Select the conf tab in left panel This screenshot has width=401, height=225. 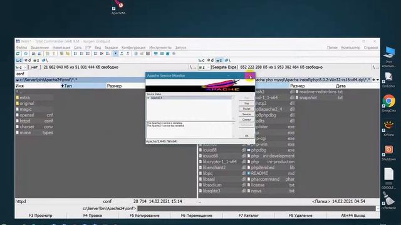[x=20, y=74]
